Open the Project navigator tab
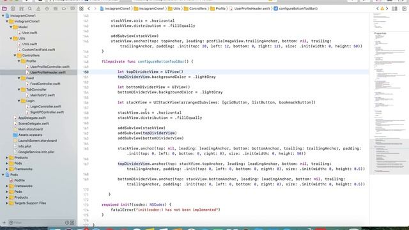Screen dimensions: 409x230 pos(4,8)
